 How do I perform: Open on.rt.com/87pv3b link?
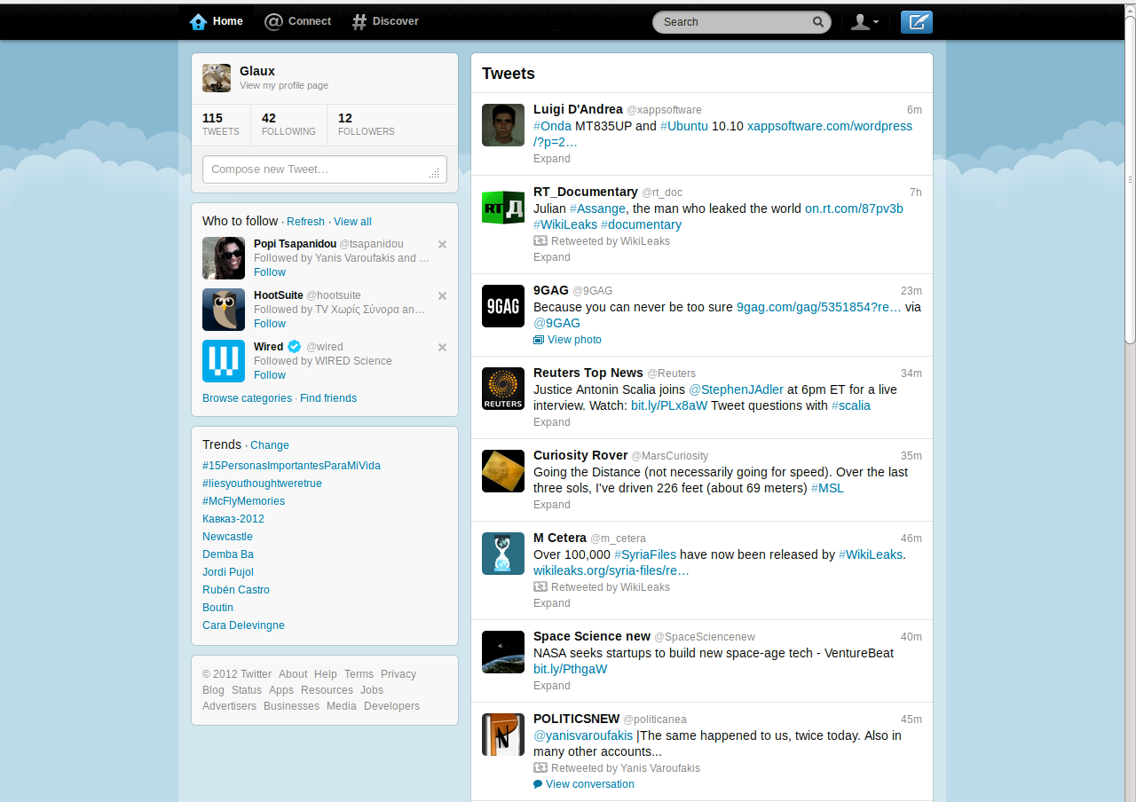click(854, 208)
